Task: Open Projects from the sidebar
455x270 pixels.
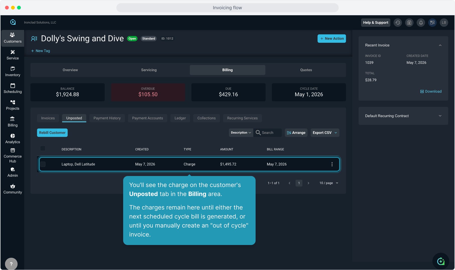Action: point(13,105)
